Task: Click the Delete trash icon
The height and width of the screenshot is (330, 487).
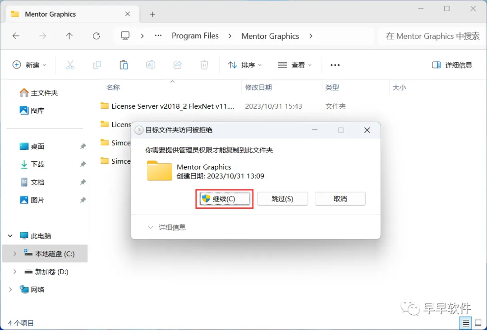Action: click(x=204, y=65)
